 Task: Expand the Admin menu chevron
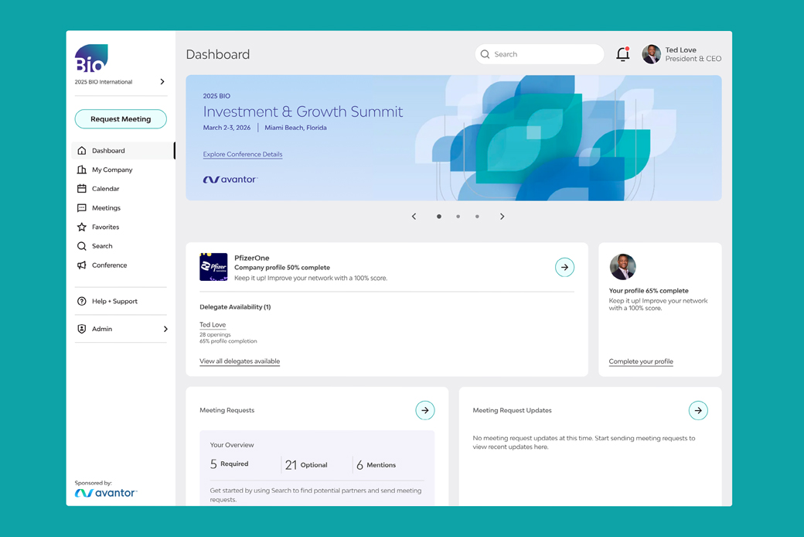click(165, 329)
